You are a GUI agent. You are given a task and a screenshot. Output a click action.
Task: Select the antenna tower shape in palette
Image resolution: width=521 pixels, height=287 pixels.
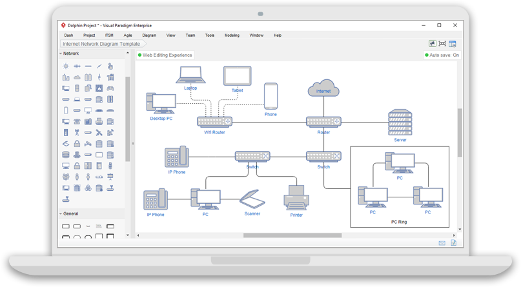[x=77, y=133]
